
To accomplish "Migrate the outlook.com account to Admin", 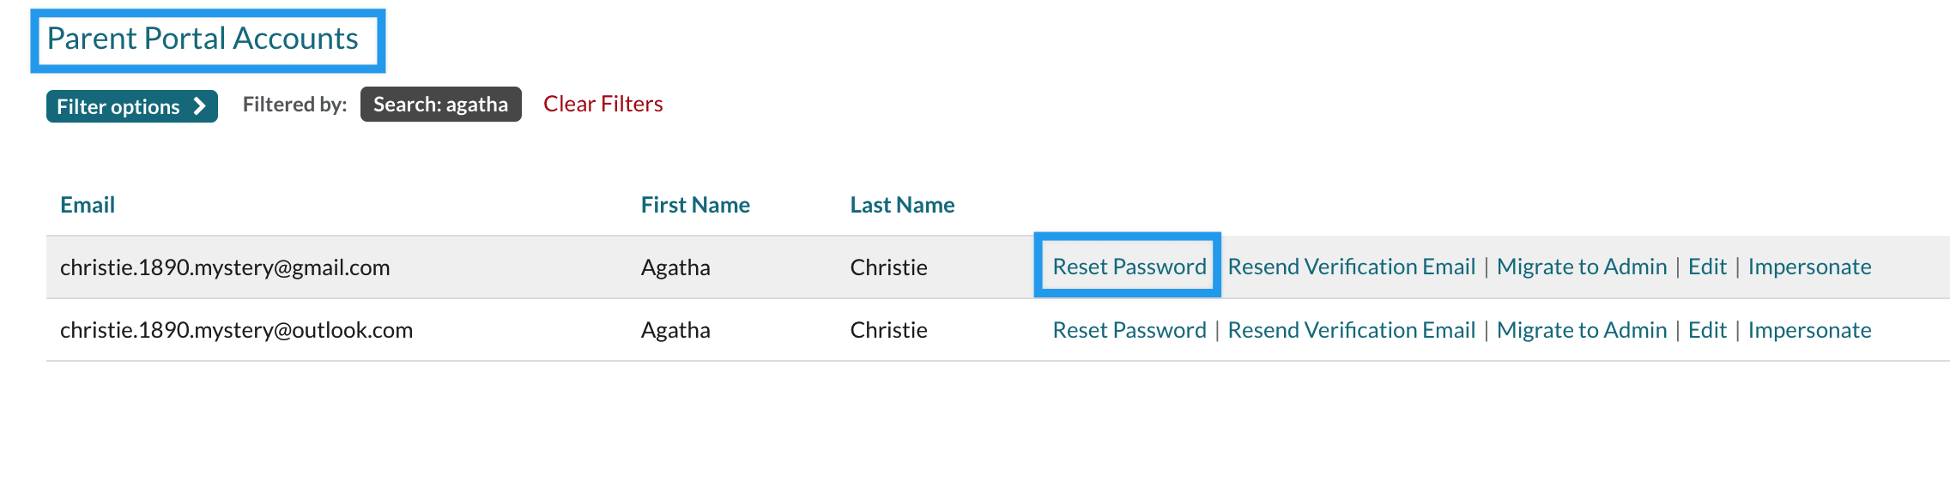I will click(1581, 330).
